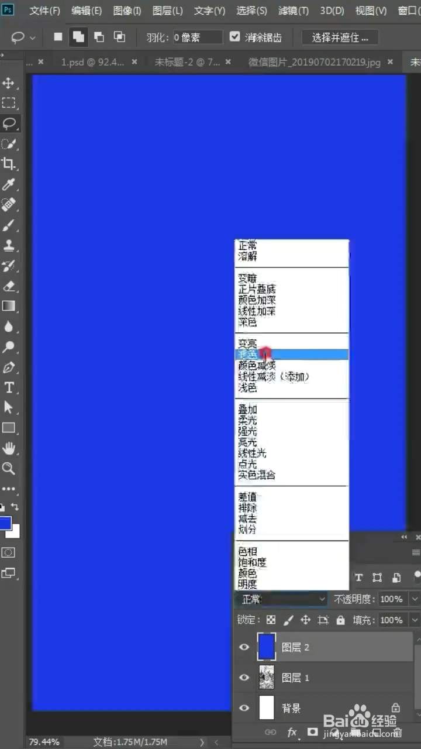
Task: Select the Hand tool
Action: click(x=9, y=448)
